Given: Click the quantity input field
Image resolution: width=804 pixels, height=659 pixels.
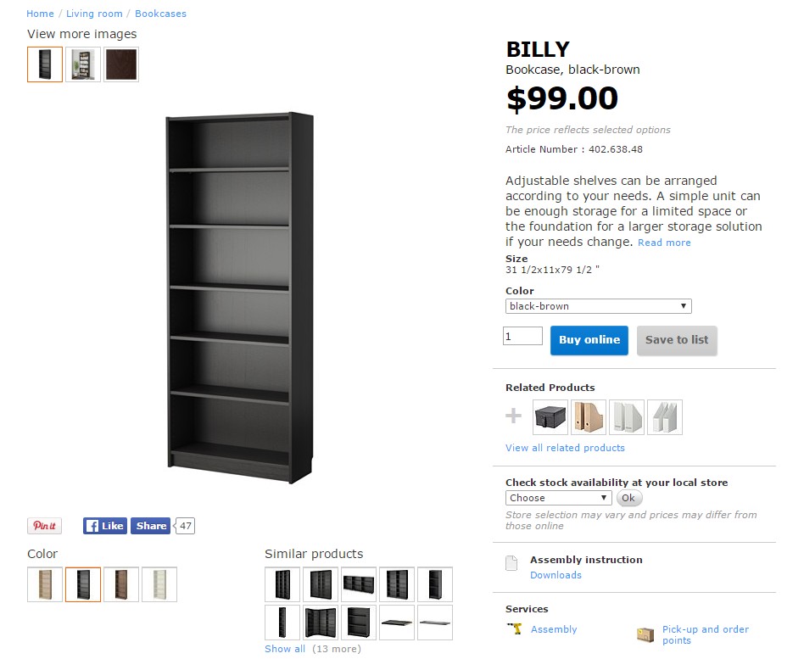Looking at the screenshot, I should 522,337.
